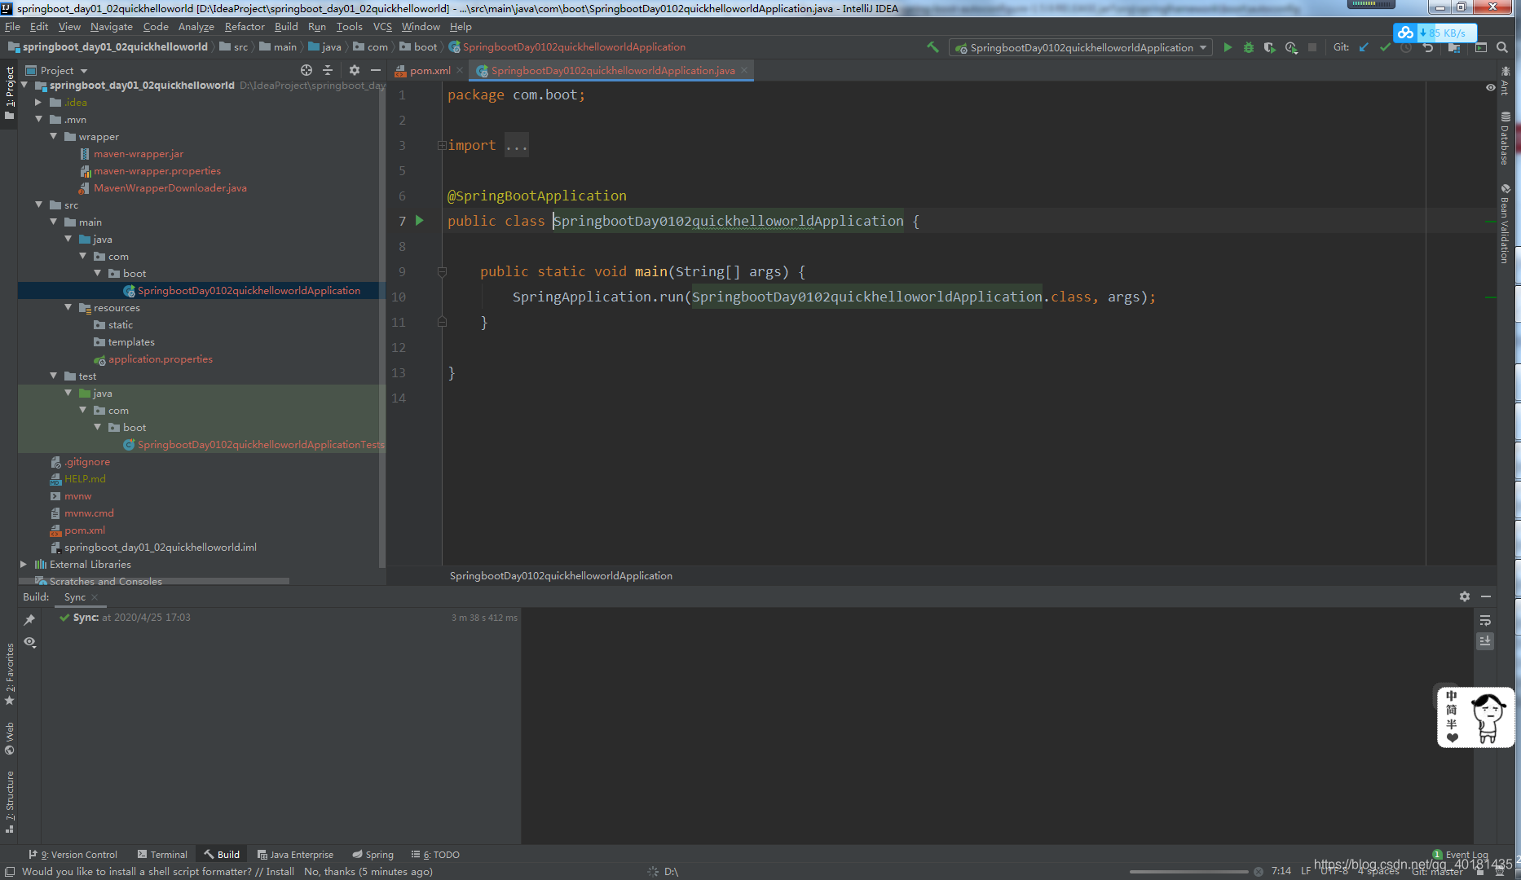
Task: Run the application with green play button
Action: [x=1228, y=47]
